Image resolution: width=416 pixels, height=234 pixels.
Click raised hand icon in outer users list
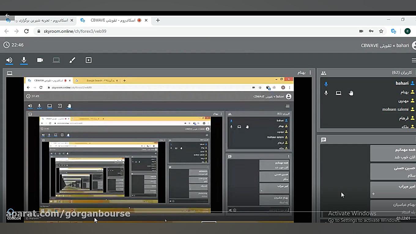[351, 93]
